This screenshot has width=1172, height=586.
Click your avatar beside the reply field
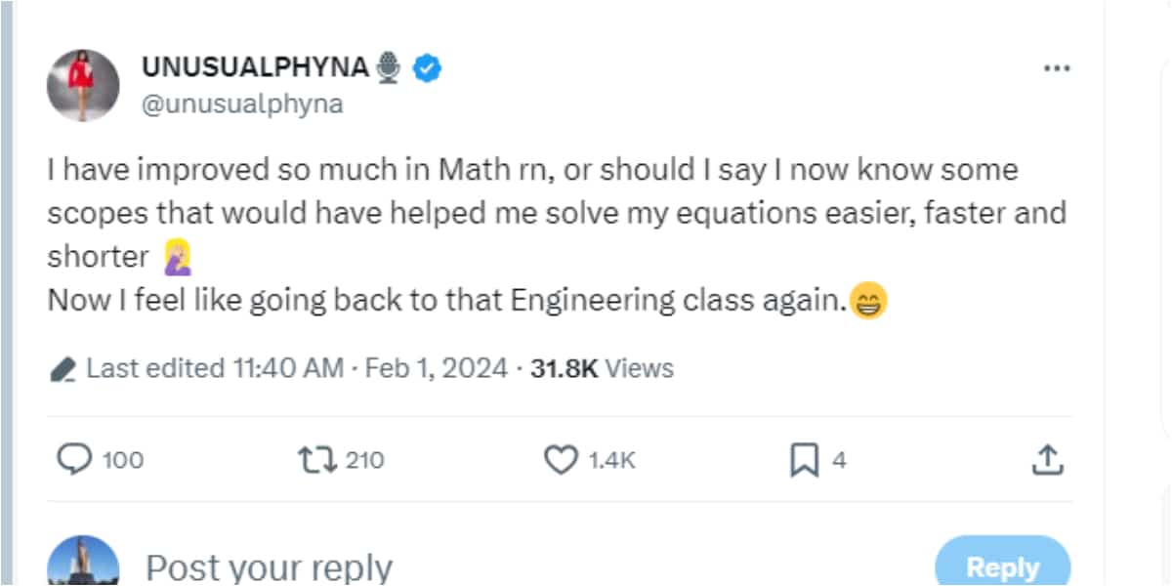click(x=83, y=565)
